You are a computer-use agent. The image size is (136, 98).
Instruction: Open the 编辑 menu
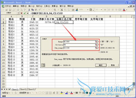16,6
